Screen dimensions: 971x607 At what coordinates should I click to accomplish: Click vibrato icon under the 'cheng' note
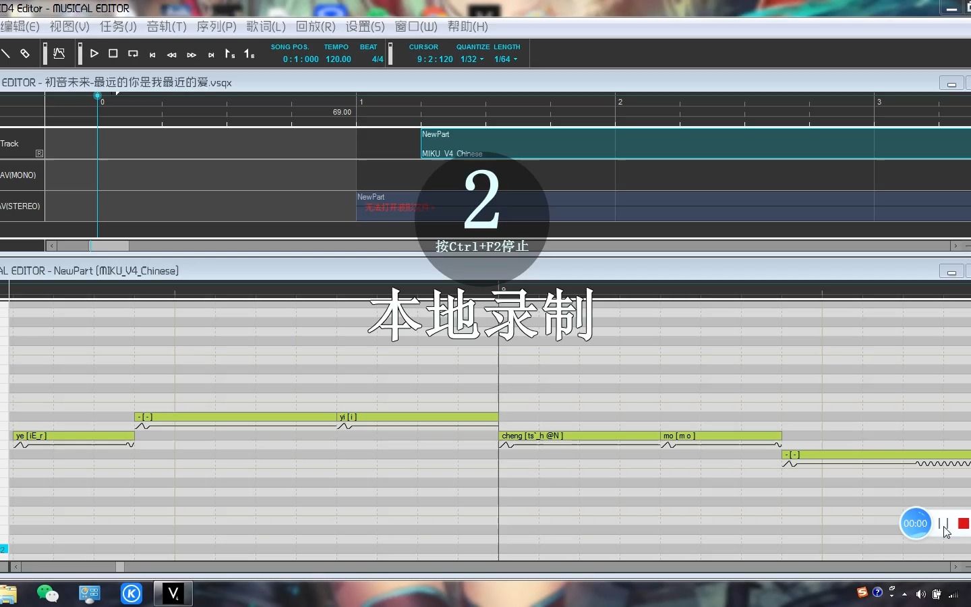[506, 445]
